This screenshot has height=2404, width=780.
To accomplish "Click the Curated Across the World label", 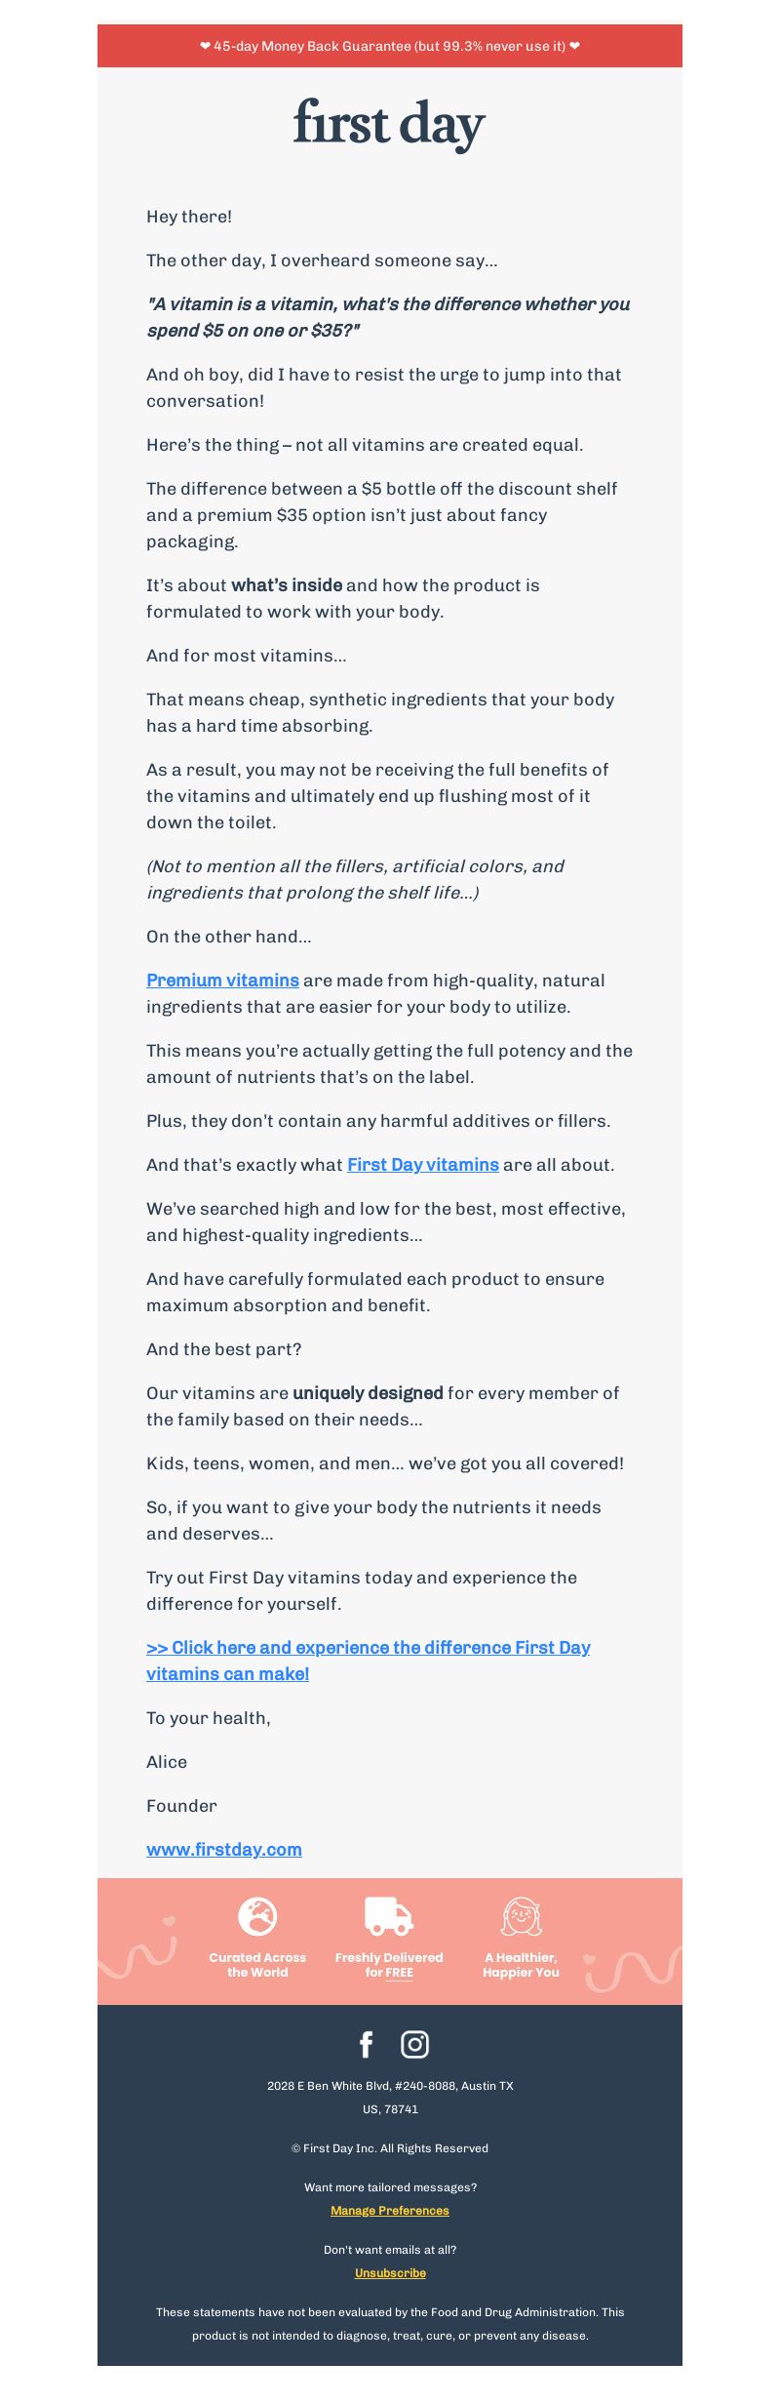I will coord(257,1965).
